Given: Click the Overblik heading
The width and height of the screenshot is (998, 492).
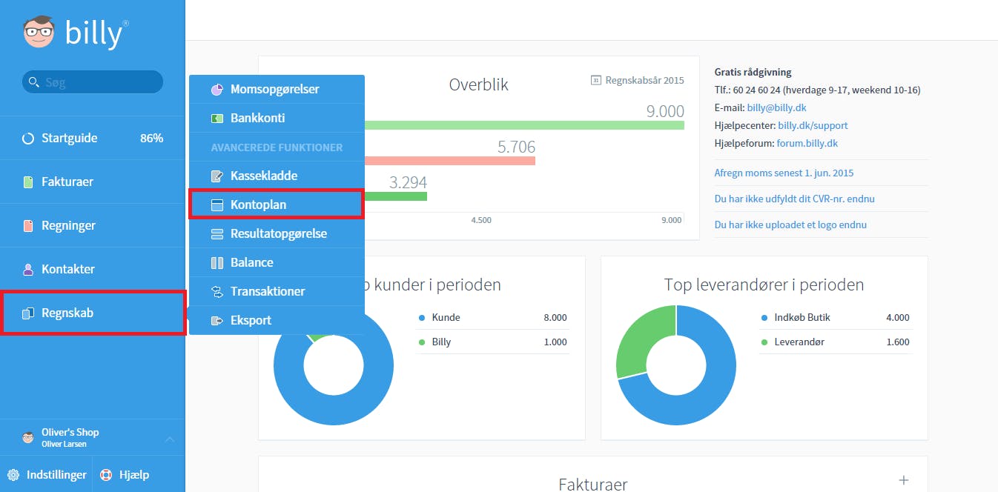Looking at the screenshot, I should tap(479, 84).
